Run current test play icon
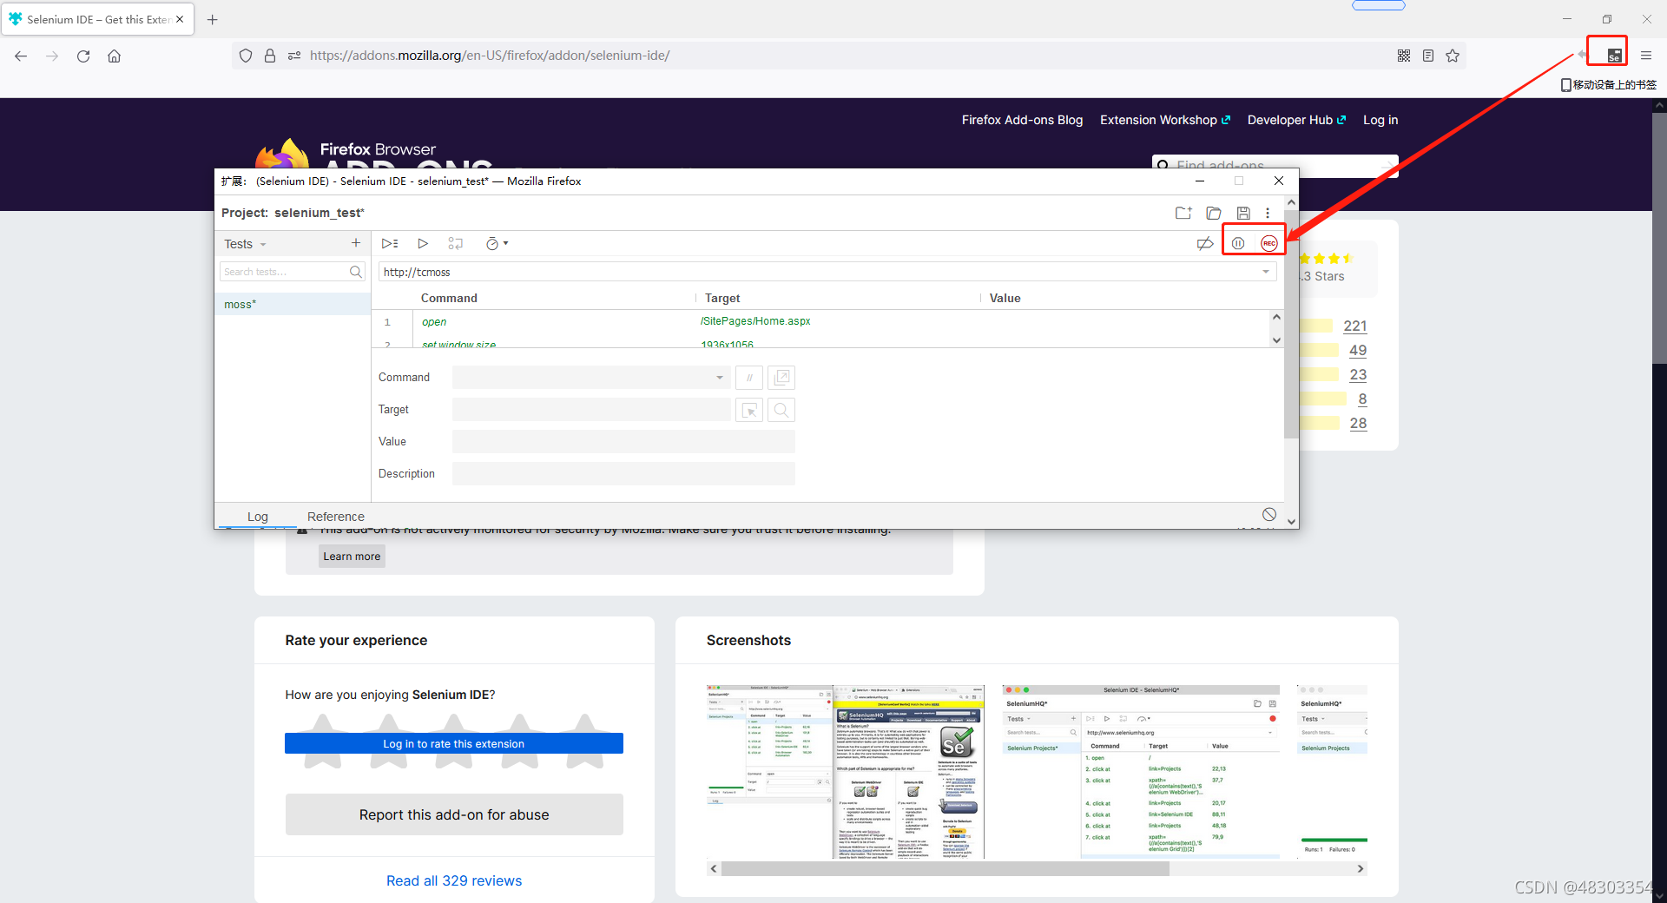Viewport: 1667px width, 903px height. 423,243
